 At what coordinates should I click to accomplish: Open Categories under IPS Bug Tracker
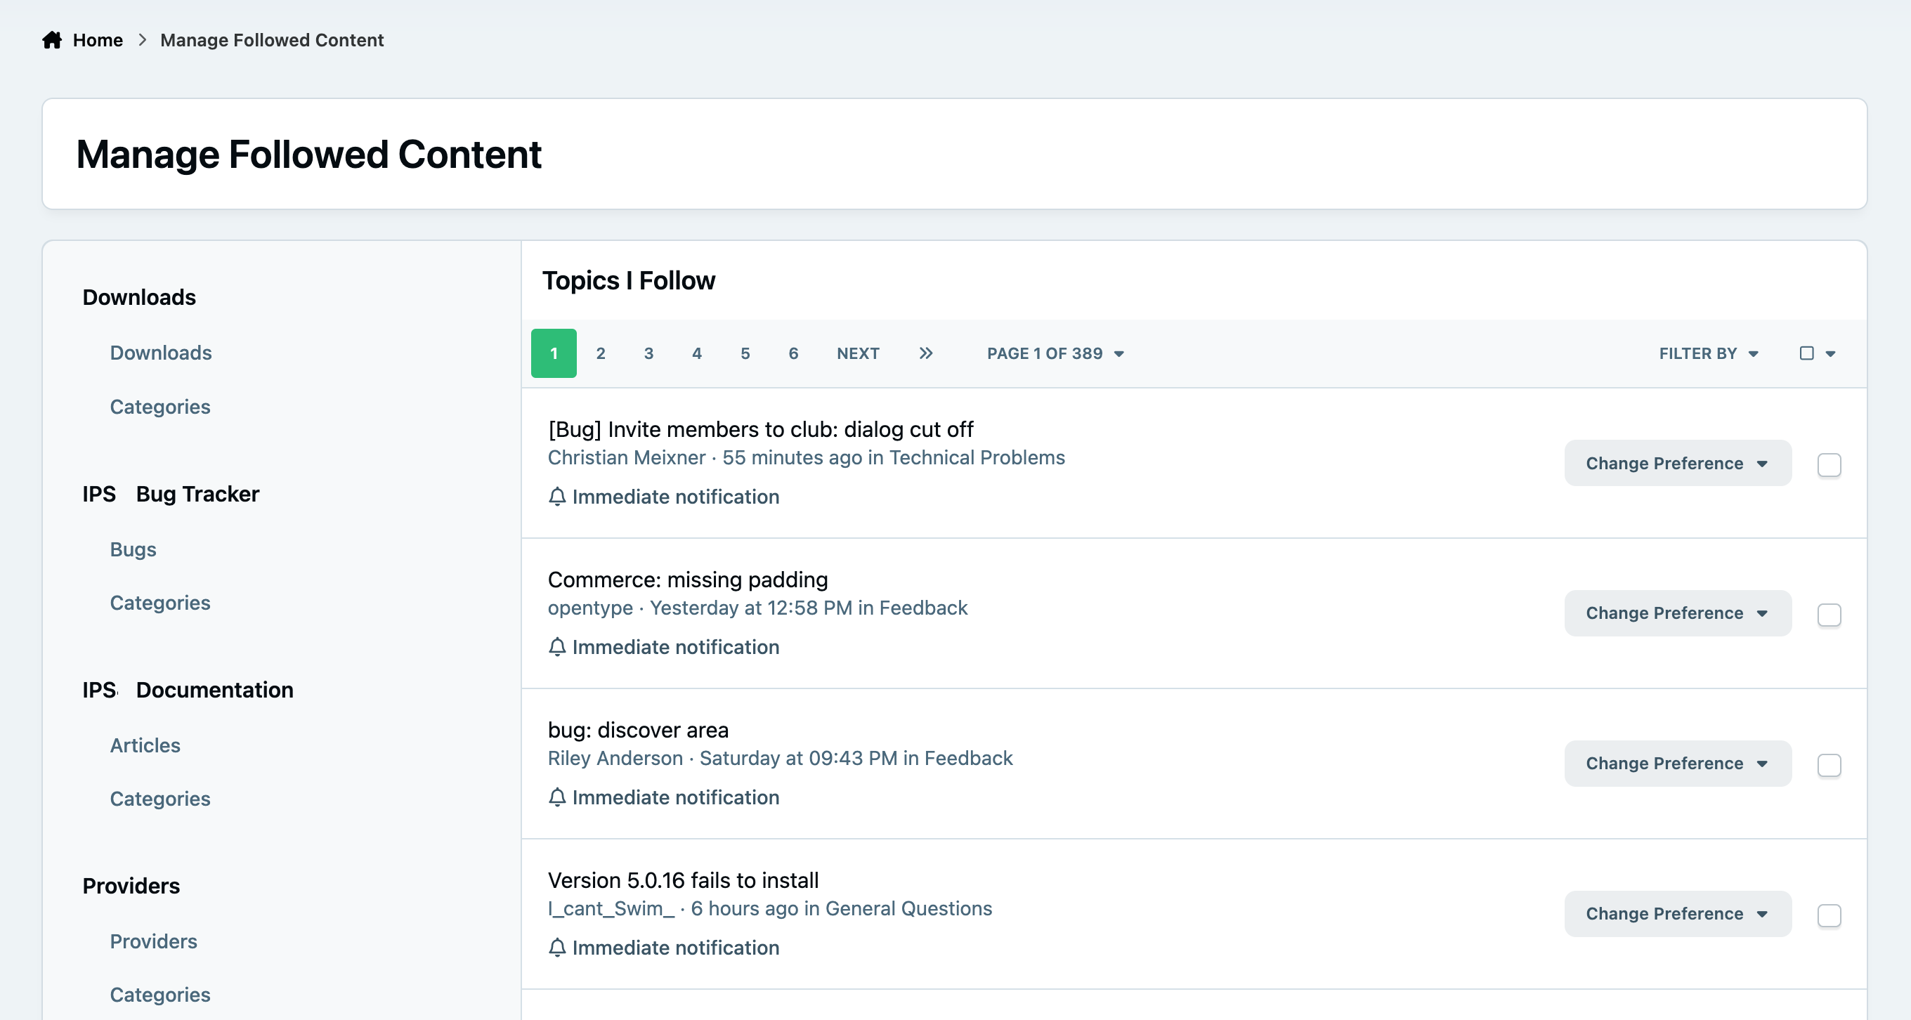point(160,602)
